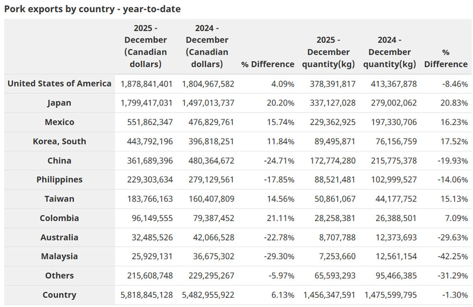Click the first '% Difference' column header

267,64
